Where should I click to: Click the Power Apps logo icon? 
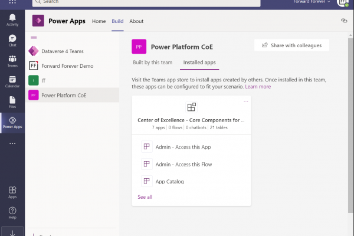coord(38,21)
